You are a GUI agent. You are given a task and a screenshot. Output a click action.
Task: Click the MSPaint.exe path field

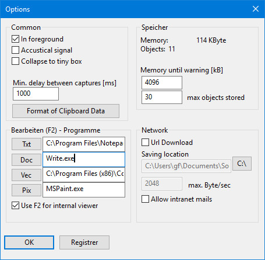(84, 190)
